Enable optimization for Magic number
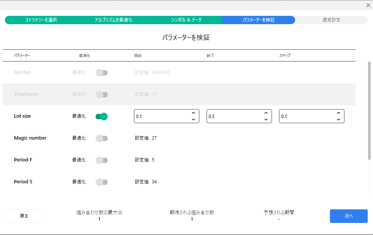The height and width of the screenshot is (235, 373). [x=102, y=138]
